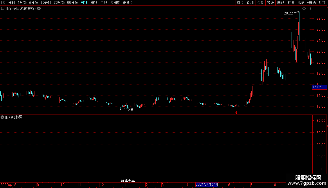The width and height of the screenshot is (328, 188).
Task: Switch to 周线 weekly chart
Action: point(94,3)
